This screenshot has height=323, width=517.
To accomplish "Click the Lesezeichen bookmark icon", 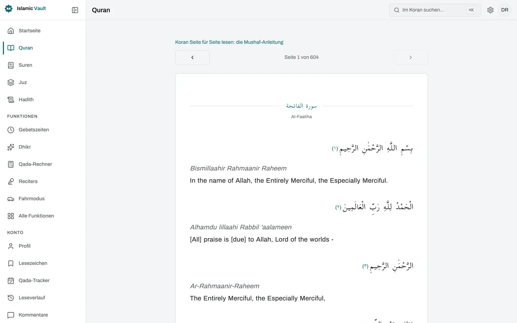I will click(11, 263).
